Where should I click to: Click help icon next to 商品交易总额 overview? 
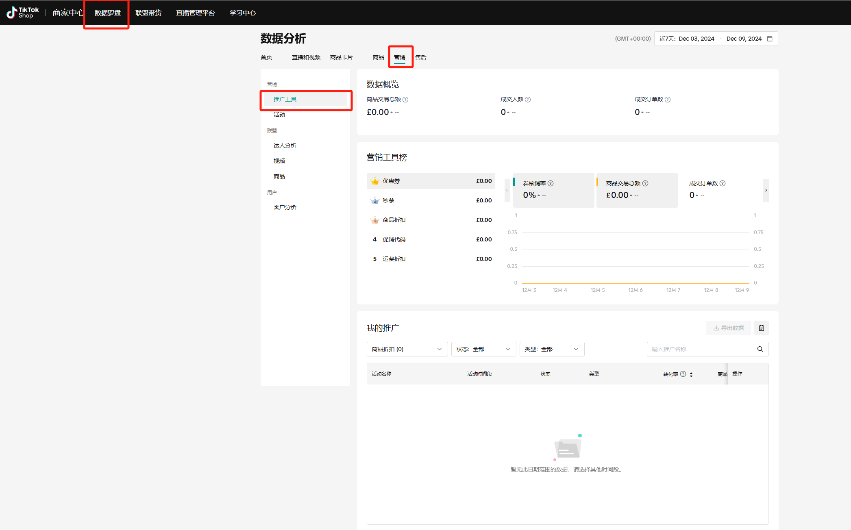[405, 100]
